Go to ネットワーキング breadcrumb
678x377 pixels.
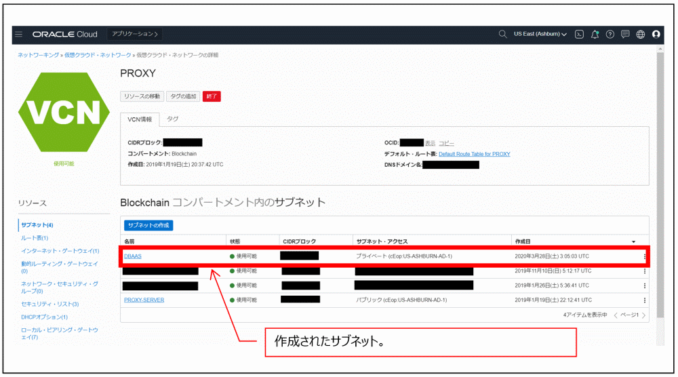(x=38, y=56)
